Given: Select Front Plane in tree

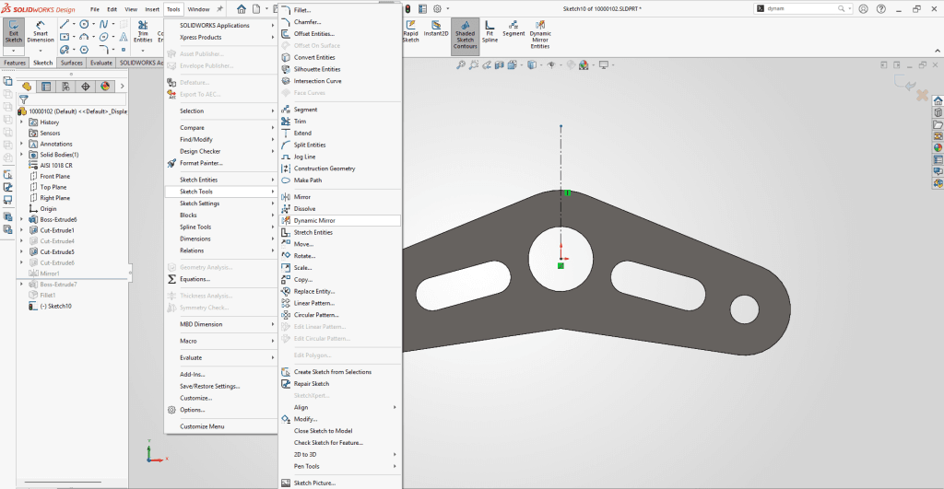Looking at the screenshot, I should [54, 176].
